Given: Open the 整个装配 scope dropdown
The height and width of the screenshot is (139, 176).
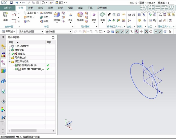Looking at the screenshot, I should tap(59, 31).
